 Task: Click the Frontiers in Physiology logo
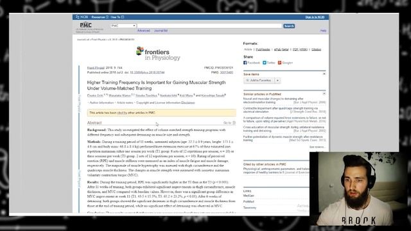point(158,54)
